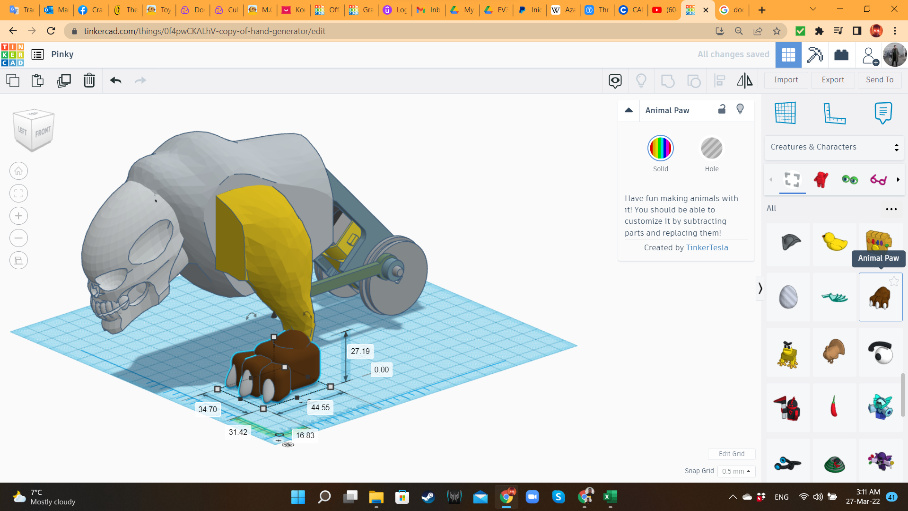The height and width of the screenshot is (511, 908).
Task: Open the Import option
Action: [786, 80]
